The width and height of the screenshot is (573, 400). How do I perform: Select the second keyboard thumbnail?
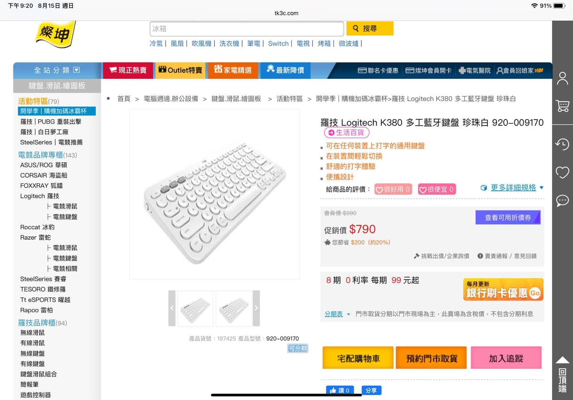(x=234, y=308)
